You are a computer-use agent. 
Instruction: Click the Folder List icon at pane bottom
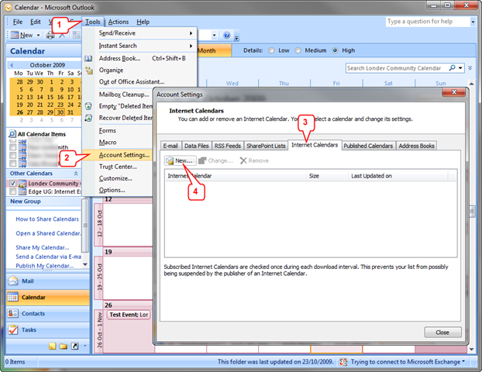[64, 346]
